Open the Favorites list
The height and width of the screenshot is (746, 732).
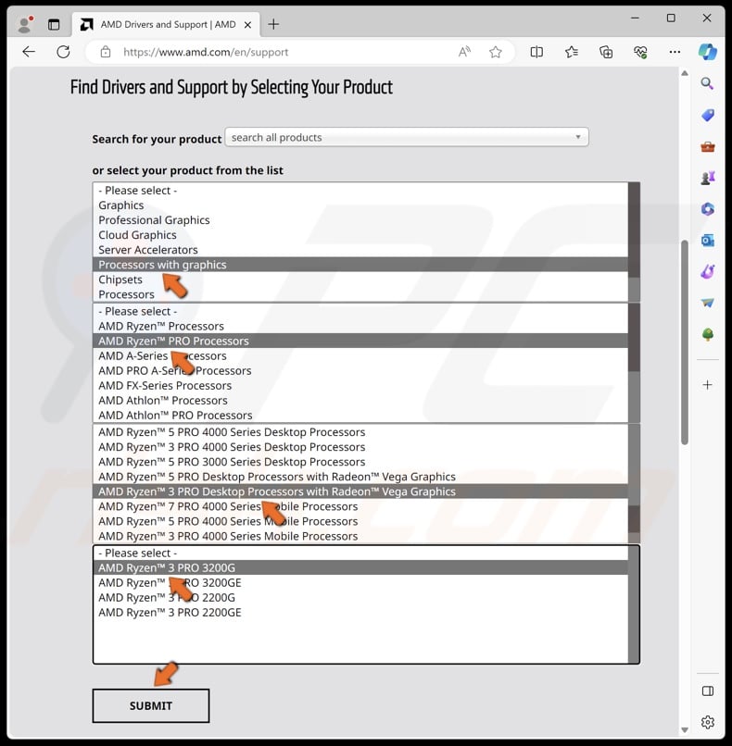[x=571, y=52]
